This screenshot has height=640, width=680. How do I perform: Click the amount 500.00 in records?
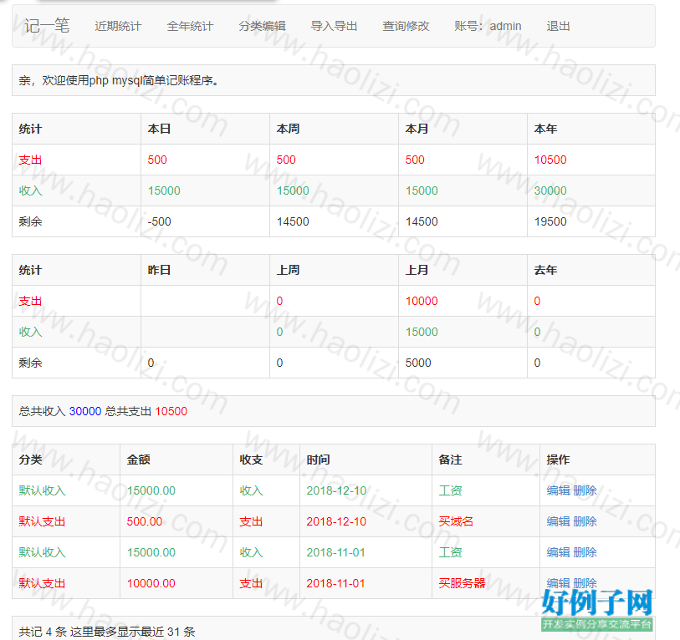145,521
